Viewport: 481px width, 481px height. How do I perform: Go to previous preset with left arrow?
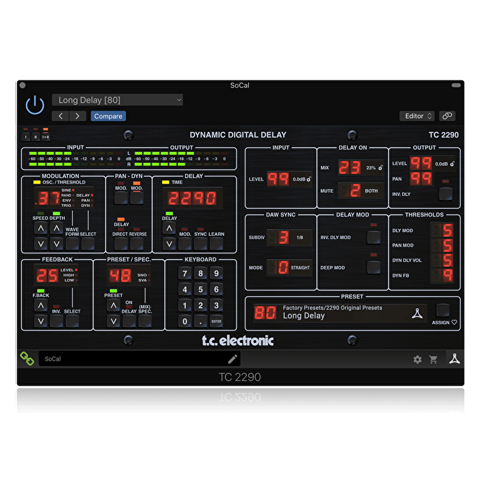tap(60, 116)
